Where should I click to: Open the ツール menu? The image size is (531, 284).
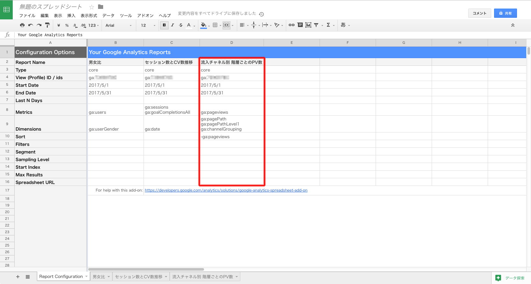(x=126, y=16)
